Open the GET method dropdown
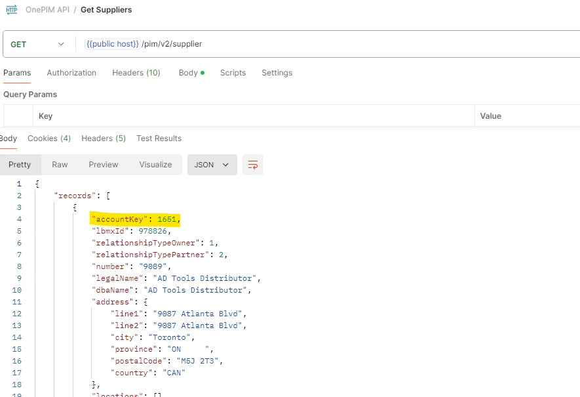Viewport: 580px width, 397px height. [37, 44]
